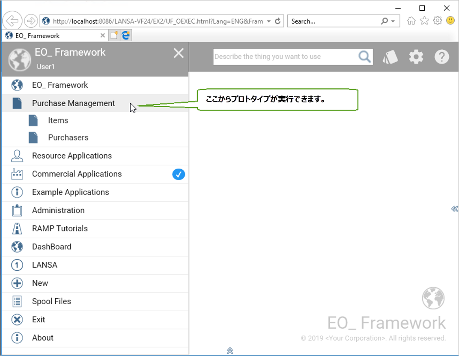Choose the New menu entry

pos(95,283)
